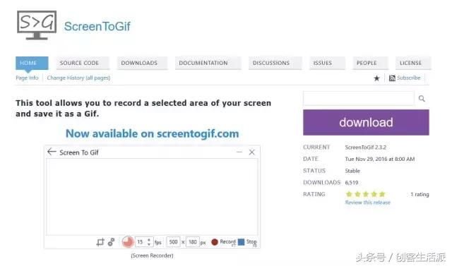Click the '1 rating' text
Image resolution: width=452 pixels, height=266 pixels.
tap(420, 194)
